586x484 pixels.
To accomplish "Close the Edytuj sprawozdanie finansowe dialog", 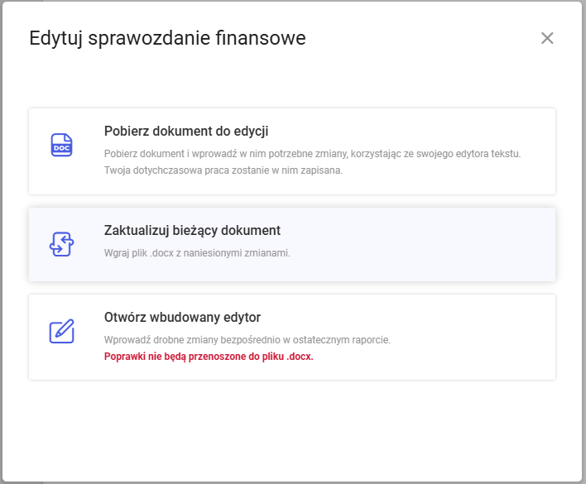I will pos(547,38).
